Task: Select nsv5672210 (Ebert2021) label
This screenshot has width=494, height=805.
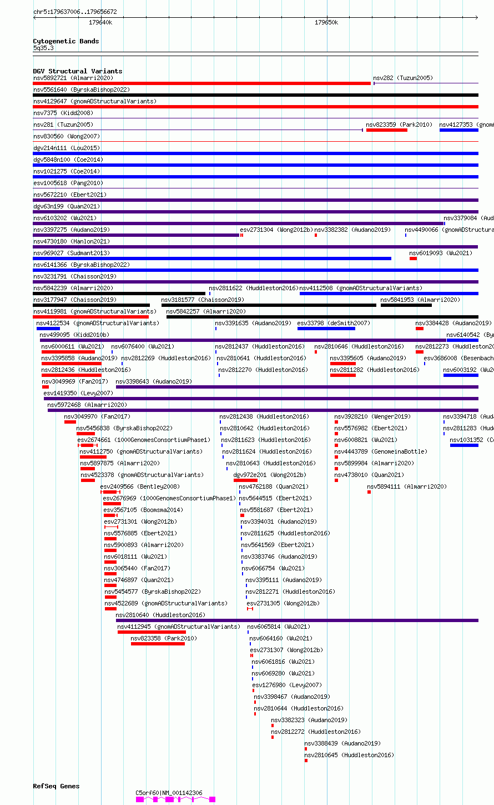Action: click(70, 195)
